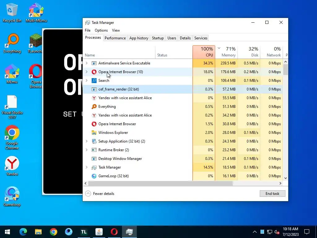Open the View menu

coord(116,30)
